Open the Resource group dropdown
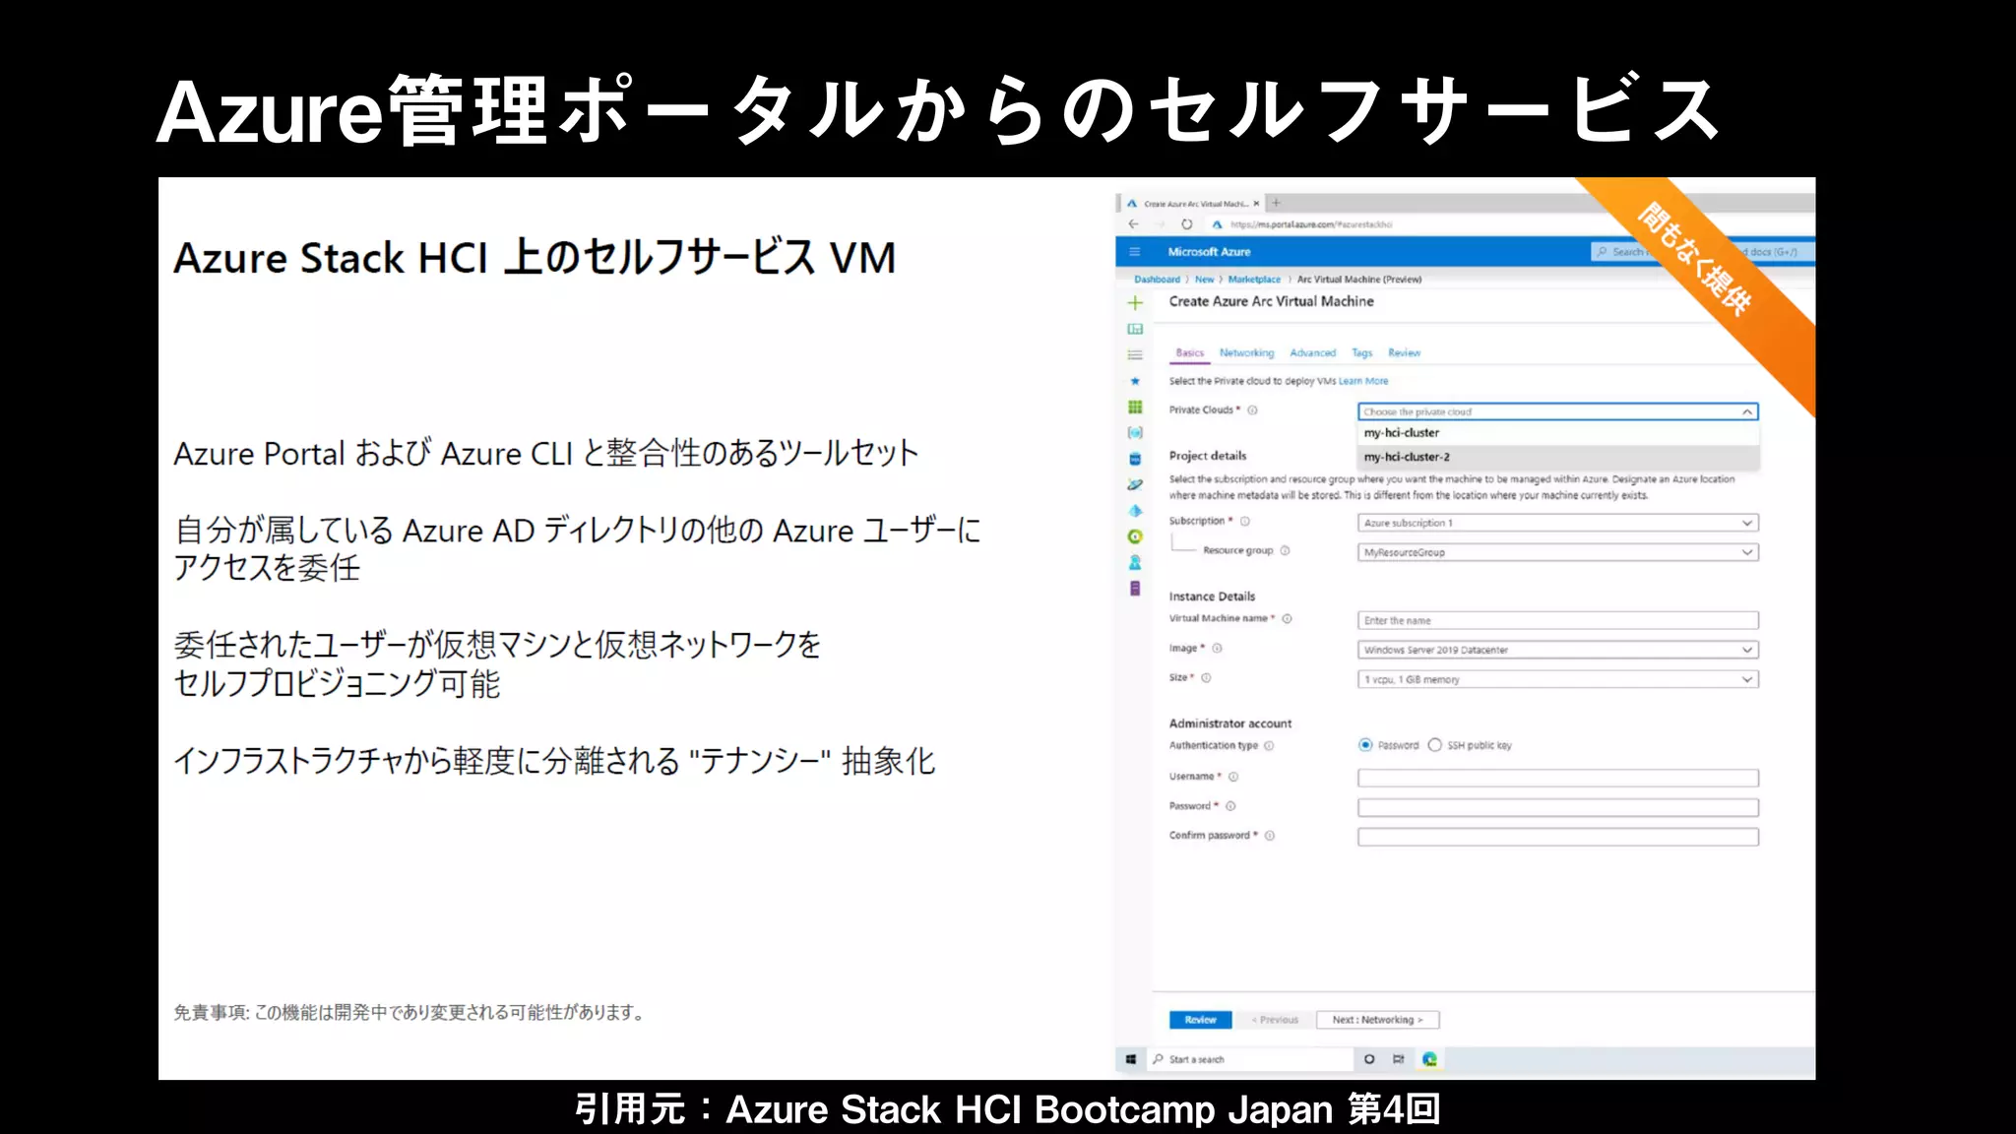 pos(1558,552)
